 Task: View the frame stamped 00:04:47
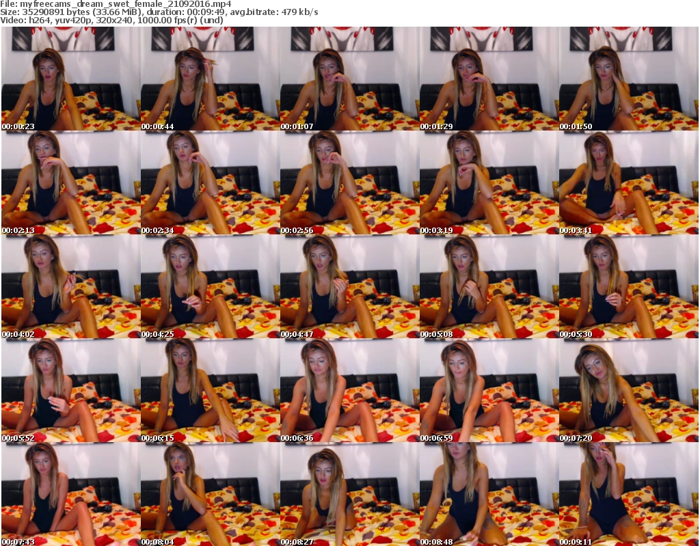[x=349, y=286]
